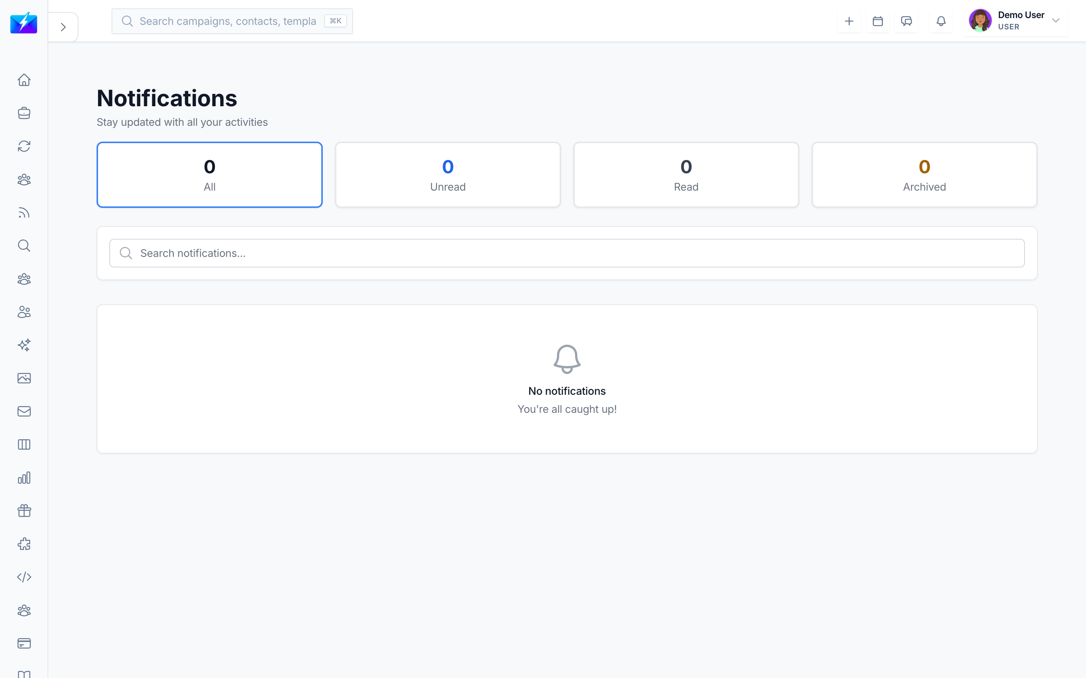The width and height of the screenshot is (1086, 678).
Task: Click the Demo User avatar picture
Action: (x=980, y=21)
